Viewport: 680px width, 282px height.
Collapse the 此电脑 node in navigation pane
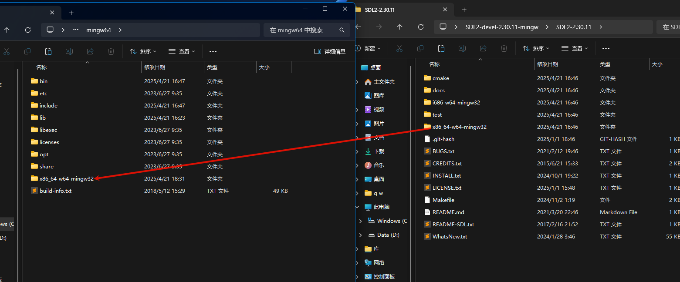(x=358, y=207)
